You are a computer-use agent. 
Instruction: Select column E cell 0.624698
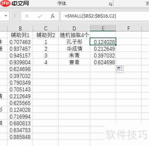103,62
